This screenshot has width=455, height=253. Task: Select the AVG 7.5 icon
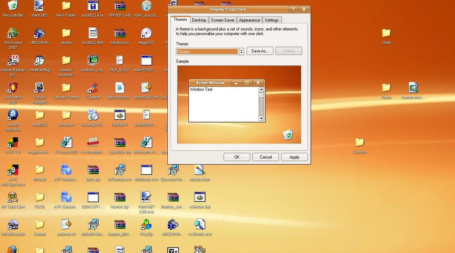pyautogui.click(x=13, y=143)
